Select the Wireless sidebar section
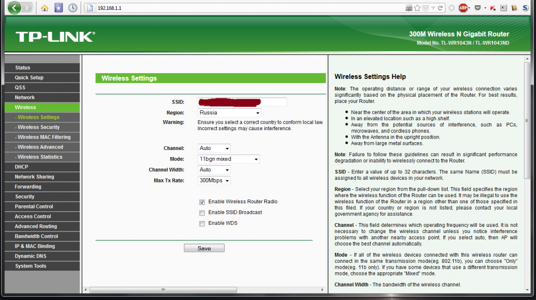Image resolution: width=536 pixels, height=300 pixels. [x=42, y=107]
